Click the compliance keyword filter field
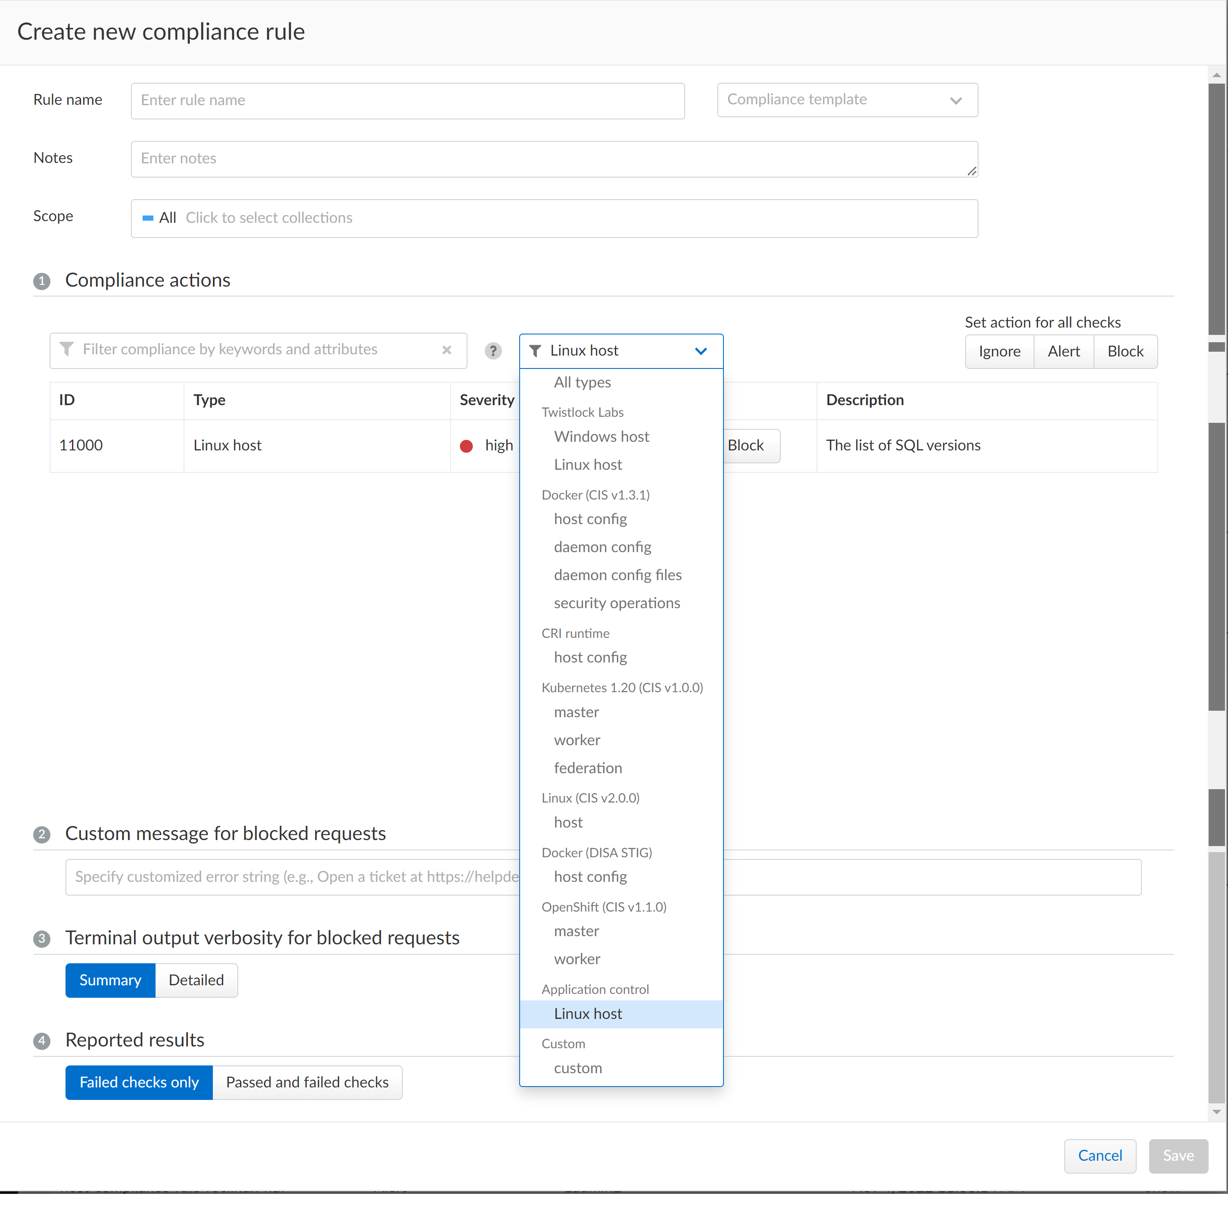Viewport: 1228px width, 1215px height. (x=258, y=350)
